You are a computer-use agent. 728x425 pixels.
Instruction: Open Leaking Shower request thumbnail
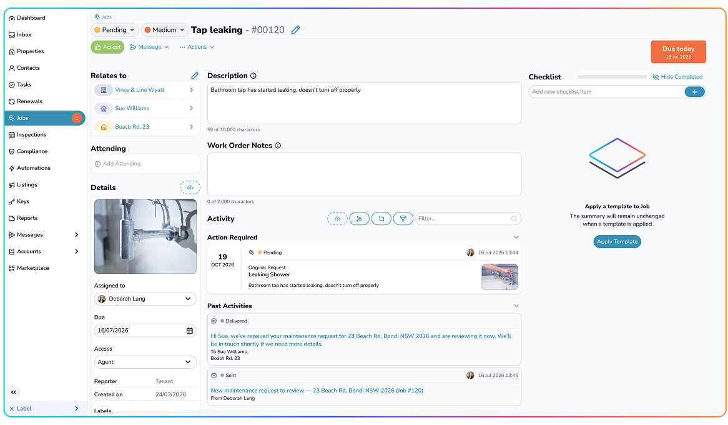pyautogui.click(x=499, y=277)
